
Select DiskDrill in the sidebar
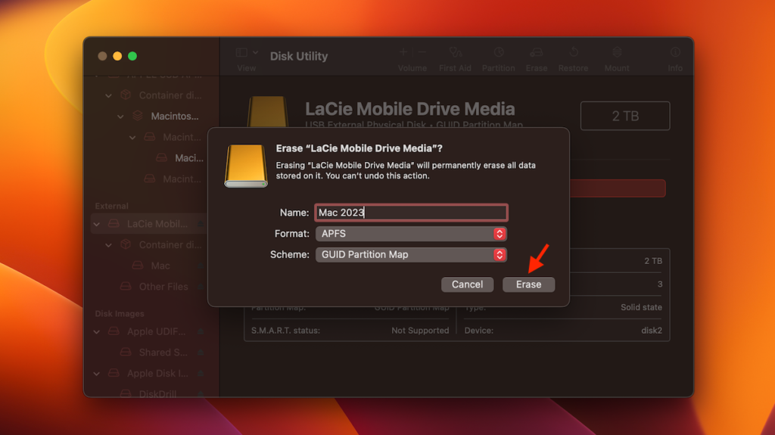[157, 394]
